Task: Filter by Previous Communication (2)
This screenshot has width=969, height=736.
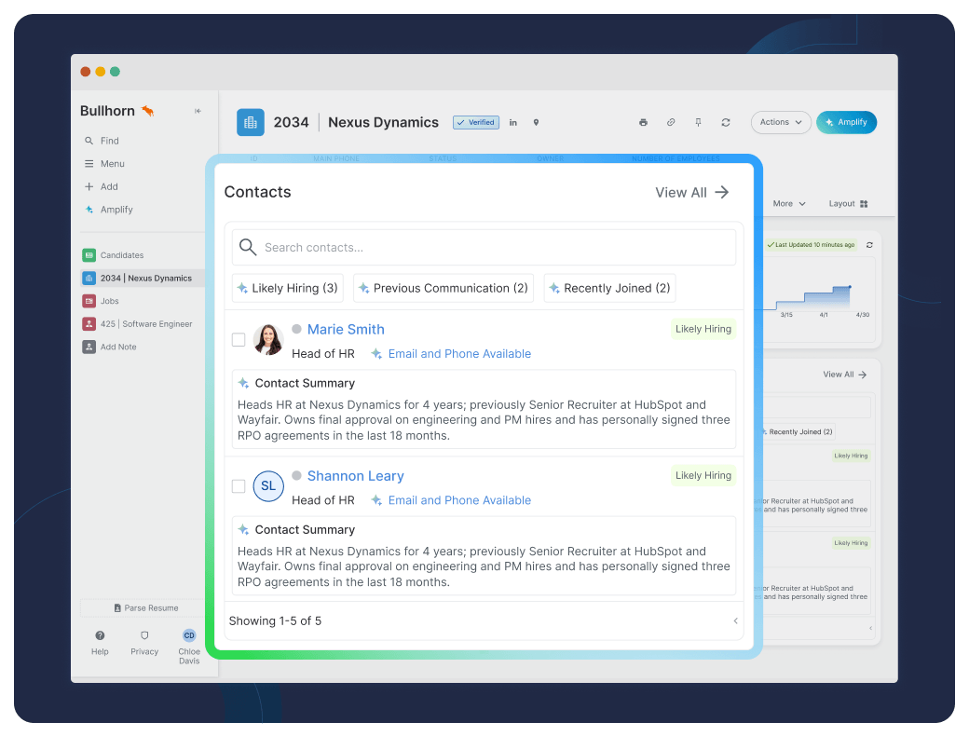Action: (x=444, y=288)
